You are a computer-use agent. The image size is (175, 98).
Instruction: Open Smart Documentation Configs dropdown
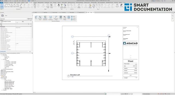point(74,18)
